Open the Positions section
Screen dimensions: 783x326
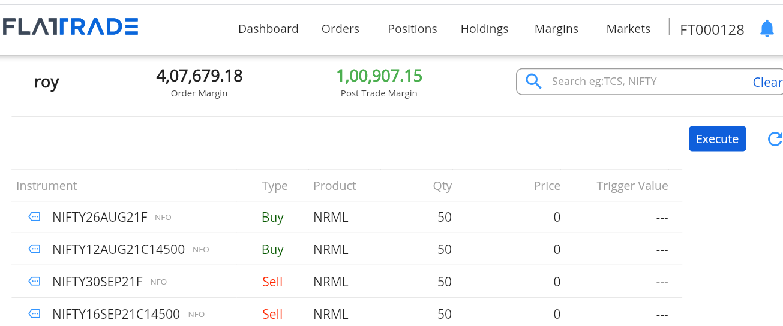click(x=412, y=29)
